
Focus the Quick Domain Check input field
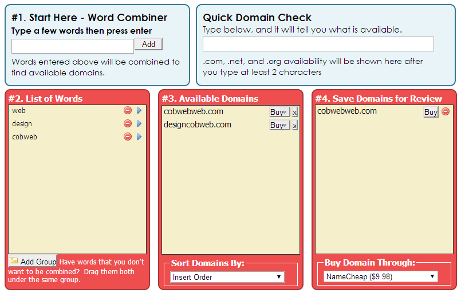[318, 44]
